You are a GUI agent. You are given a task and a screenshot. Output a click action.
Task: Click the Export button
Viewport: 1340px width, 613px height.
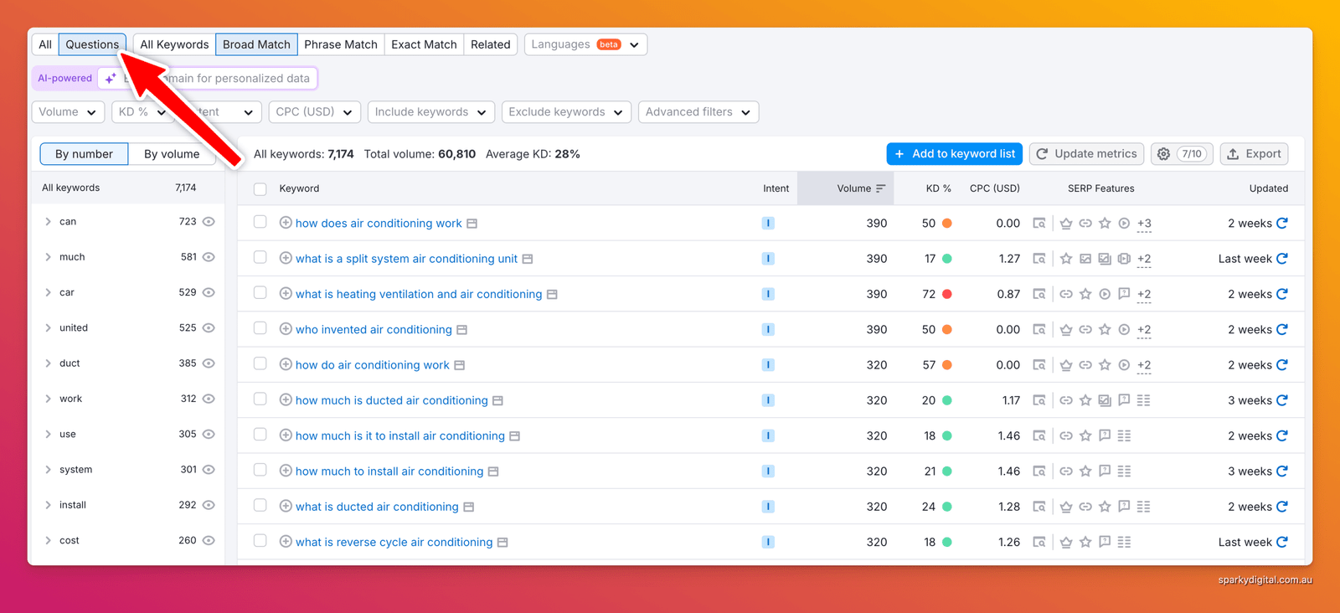pos(1255,154)
